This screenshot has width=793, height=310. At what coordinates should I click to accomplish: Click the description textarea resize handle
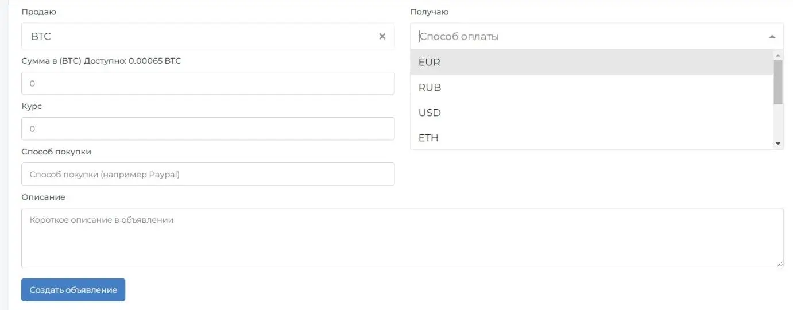click(x=780, y=264)
